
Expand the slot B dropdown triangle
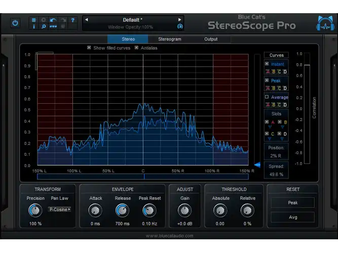point(282,127)
